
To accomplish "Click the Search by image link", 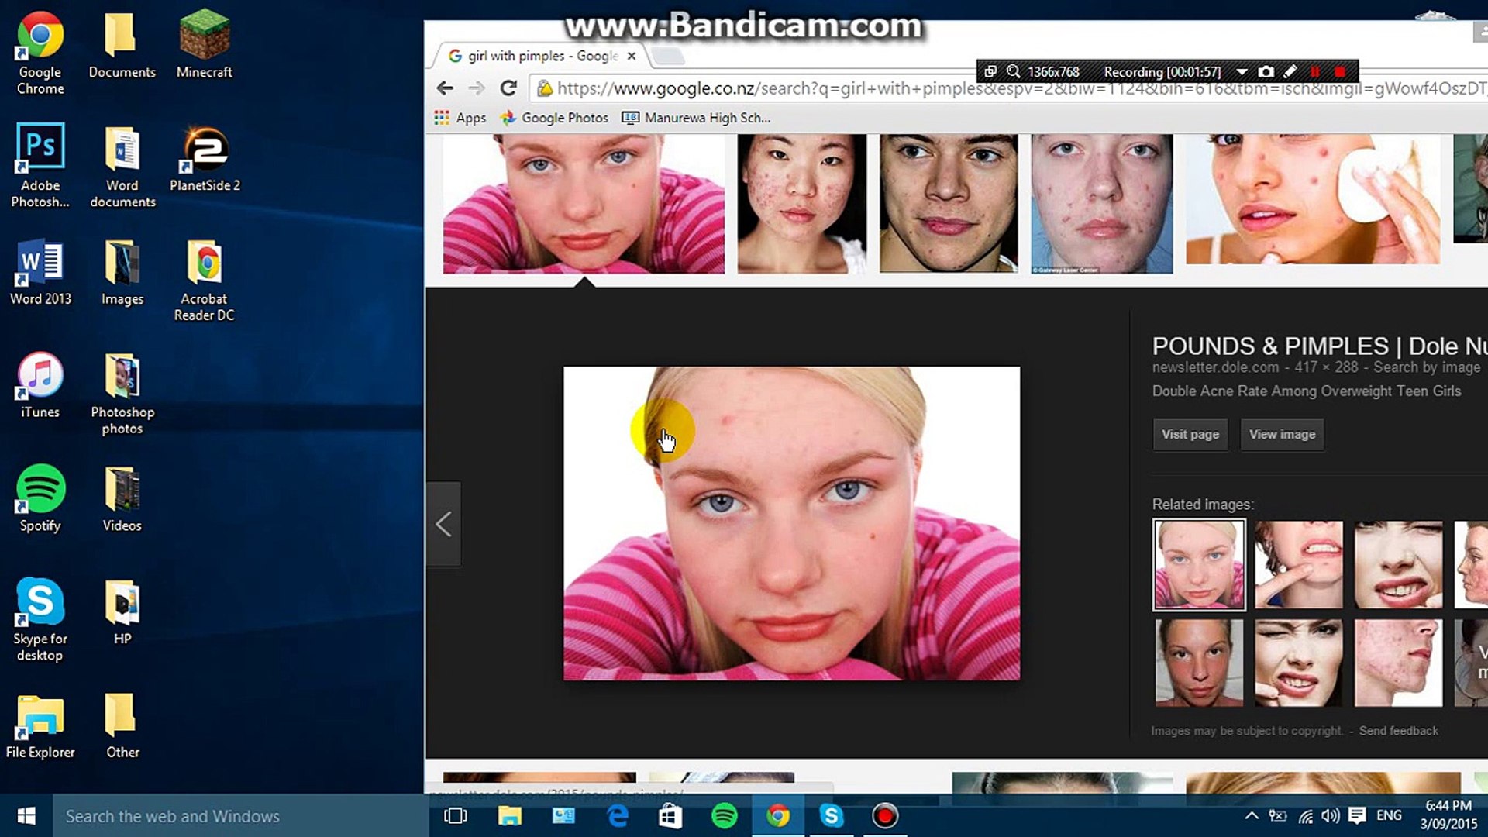I will click(x=1427, y=367).
